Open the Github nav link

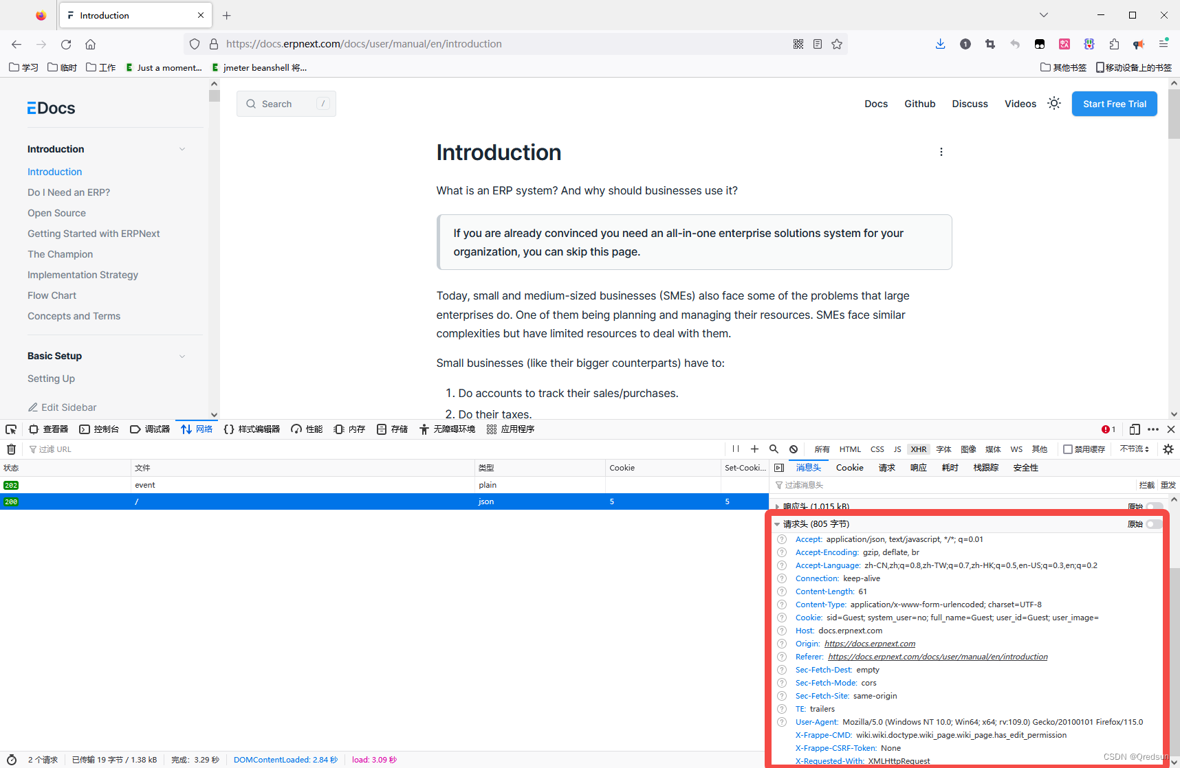pos(920,104)
